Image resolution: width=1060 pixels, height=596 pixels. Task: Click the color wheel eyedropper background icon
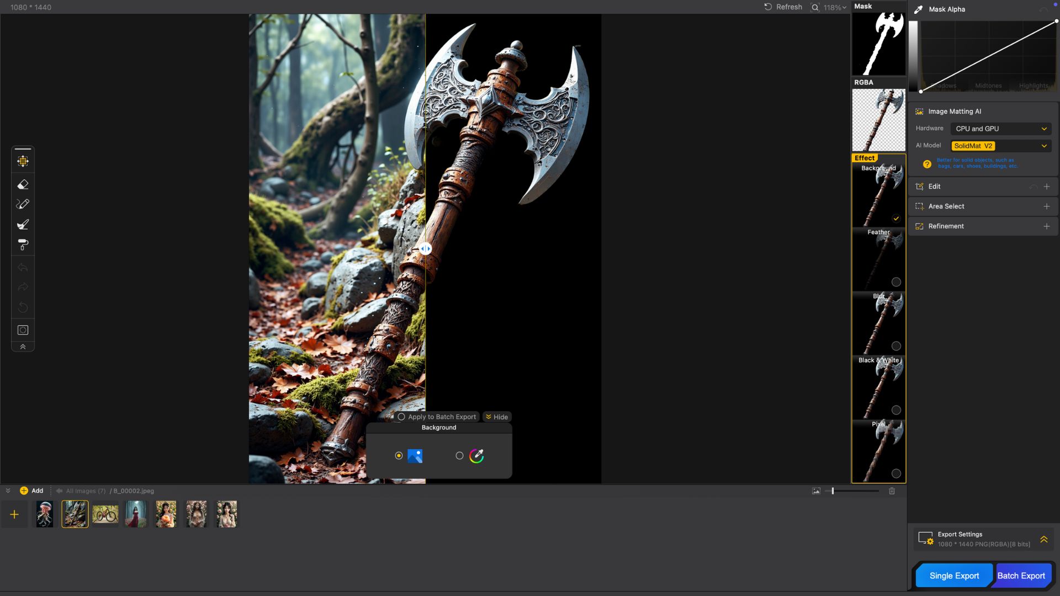[x=476, y=456]
